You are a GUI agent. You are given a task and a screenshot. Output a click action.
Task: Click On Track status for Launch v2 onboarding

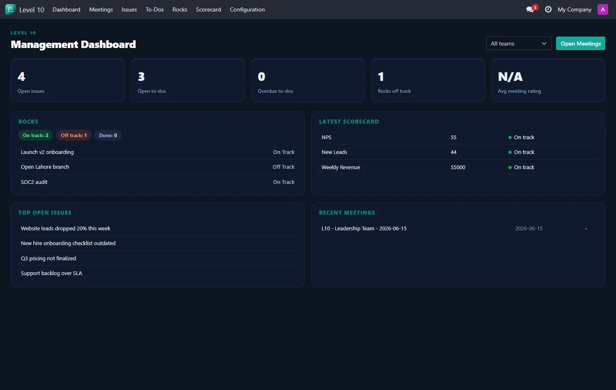(284, 152)
